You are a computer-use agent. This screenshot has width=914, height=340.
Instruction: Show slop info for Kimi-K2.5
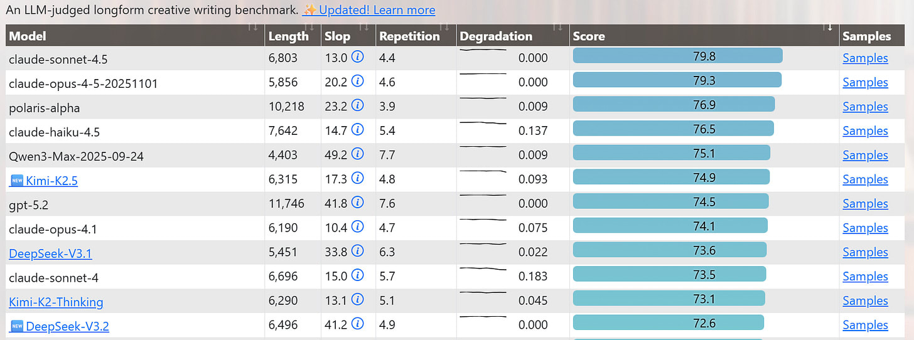[x=358, y=179]
